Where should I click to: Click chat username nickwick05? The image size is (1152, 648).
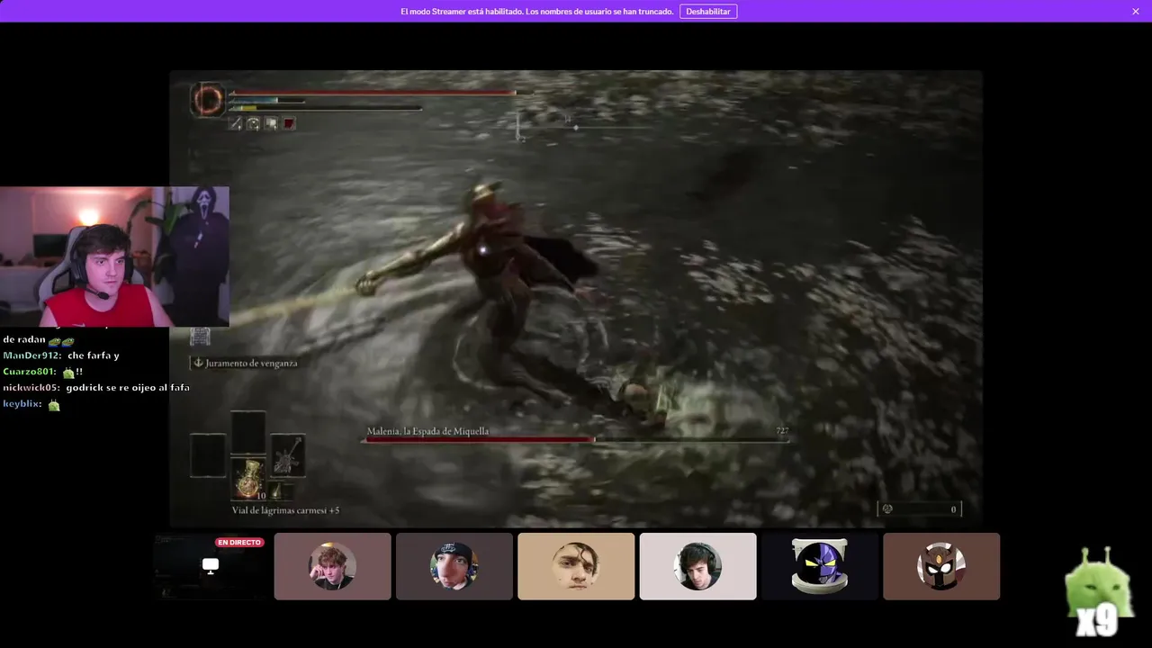pos(31,388)
